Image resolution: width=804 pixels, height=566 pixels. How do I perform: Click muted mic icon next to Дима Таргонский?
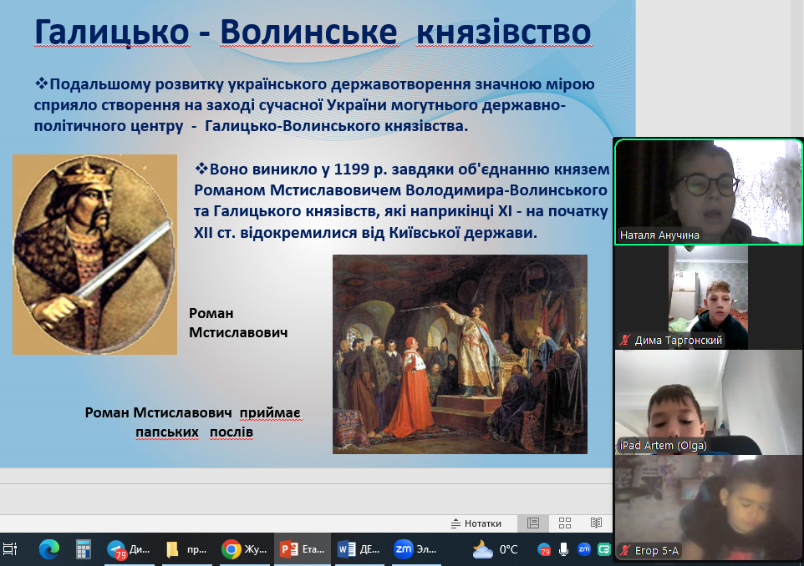point(625,340)
